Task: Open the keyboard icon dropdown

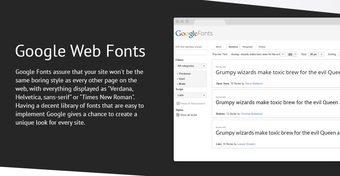Action: pyautogui.click(x=292, y=54)
